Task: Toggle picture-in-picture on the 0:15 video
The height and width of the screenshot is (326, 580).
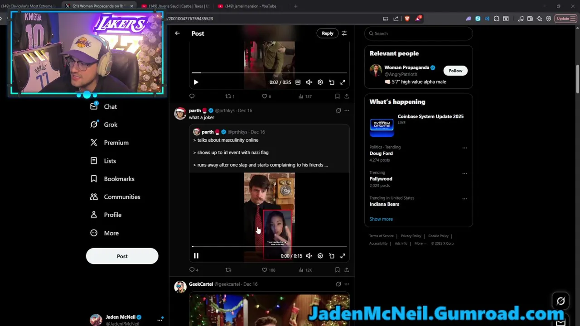Action: [332, 256]
